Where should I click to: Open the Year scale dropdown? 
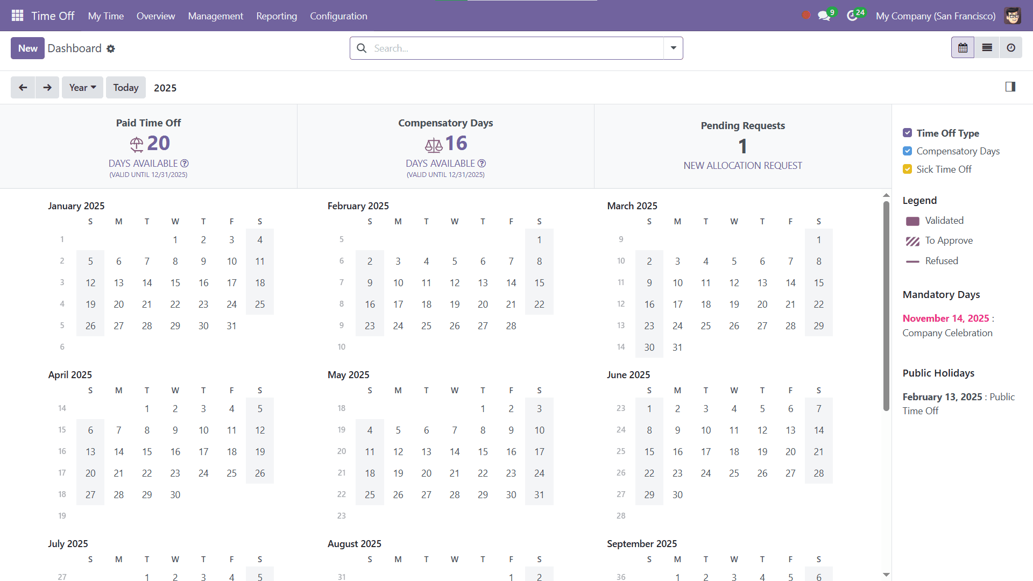[x=82, y=87]
